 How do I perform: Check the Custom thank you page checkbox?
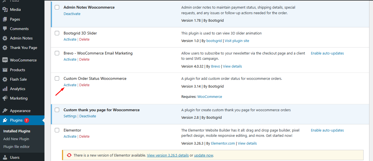coord(57,110)
